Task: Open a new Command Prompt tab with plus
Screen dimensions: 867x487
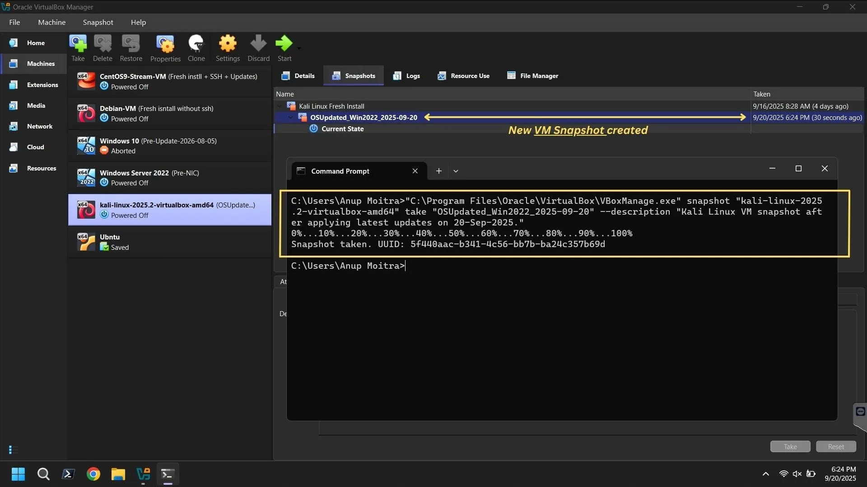Action: point(438,171)
